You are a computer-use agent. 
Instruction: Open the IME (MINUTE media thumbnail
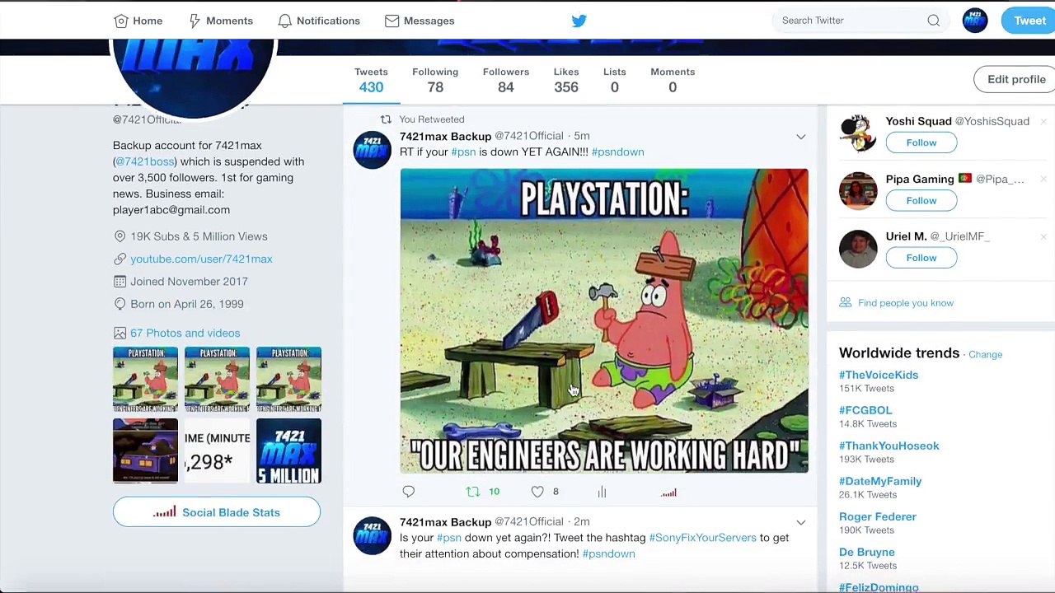217,451
